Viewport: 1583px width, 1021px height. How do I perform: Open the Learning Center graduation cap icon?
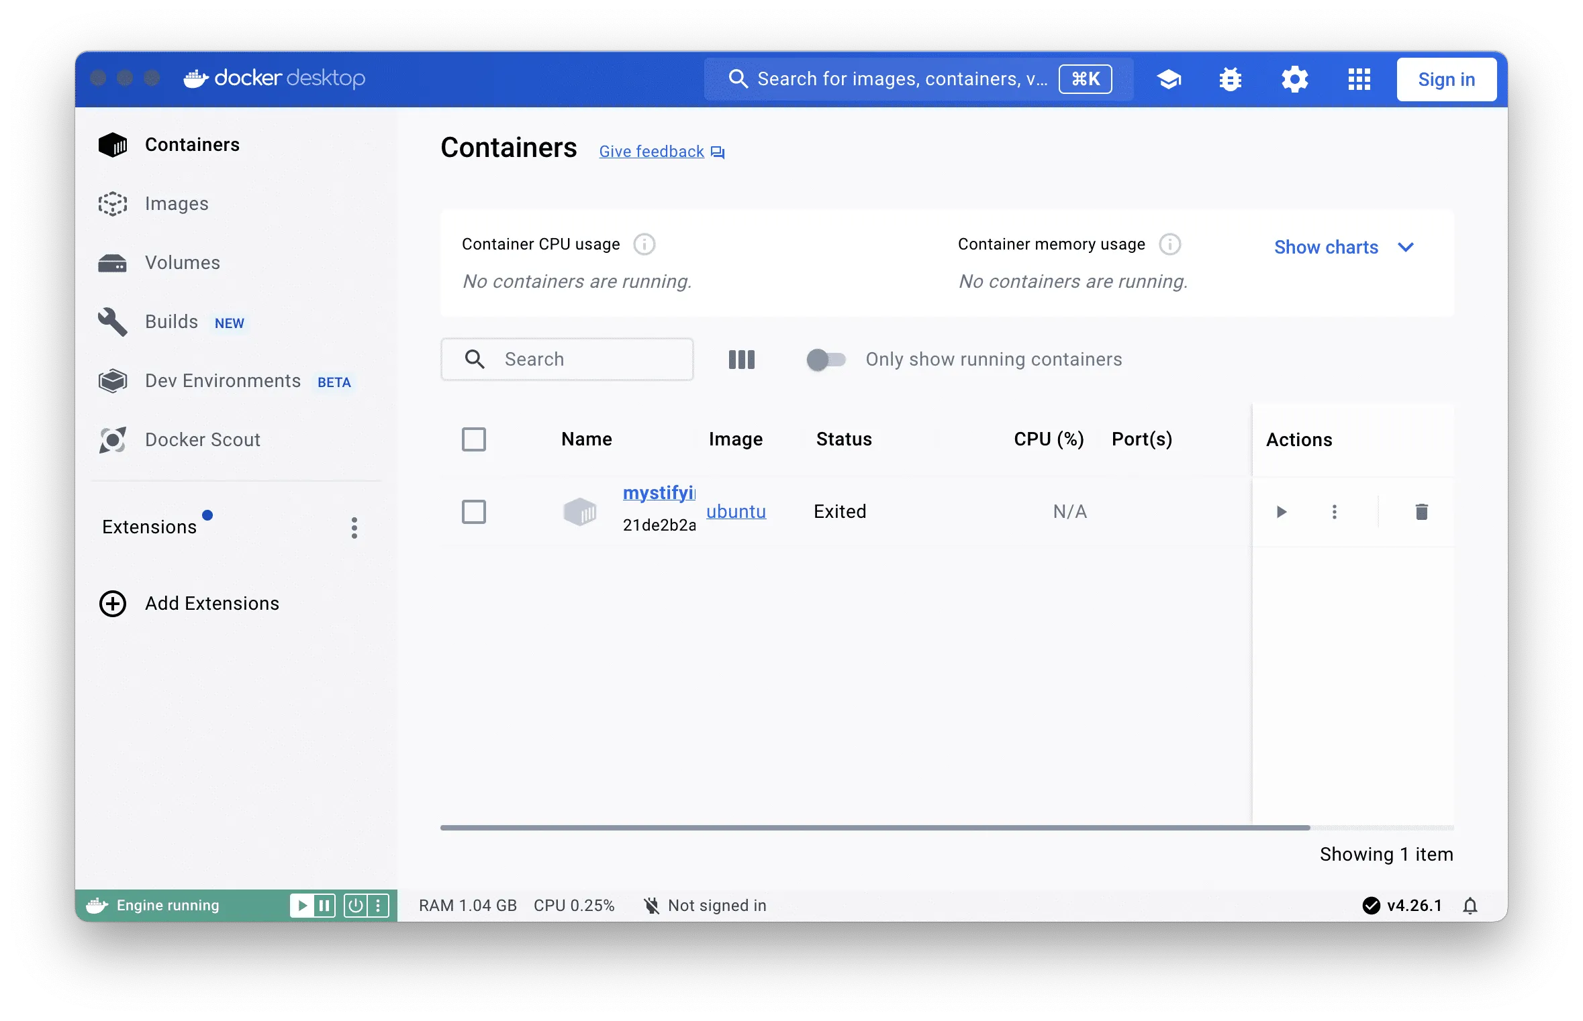tap(1169, 79)
